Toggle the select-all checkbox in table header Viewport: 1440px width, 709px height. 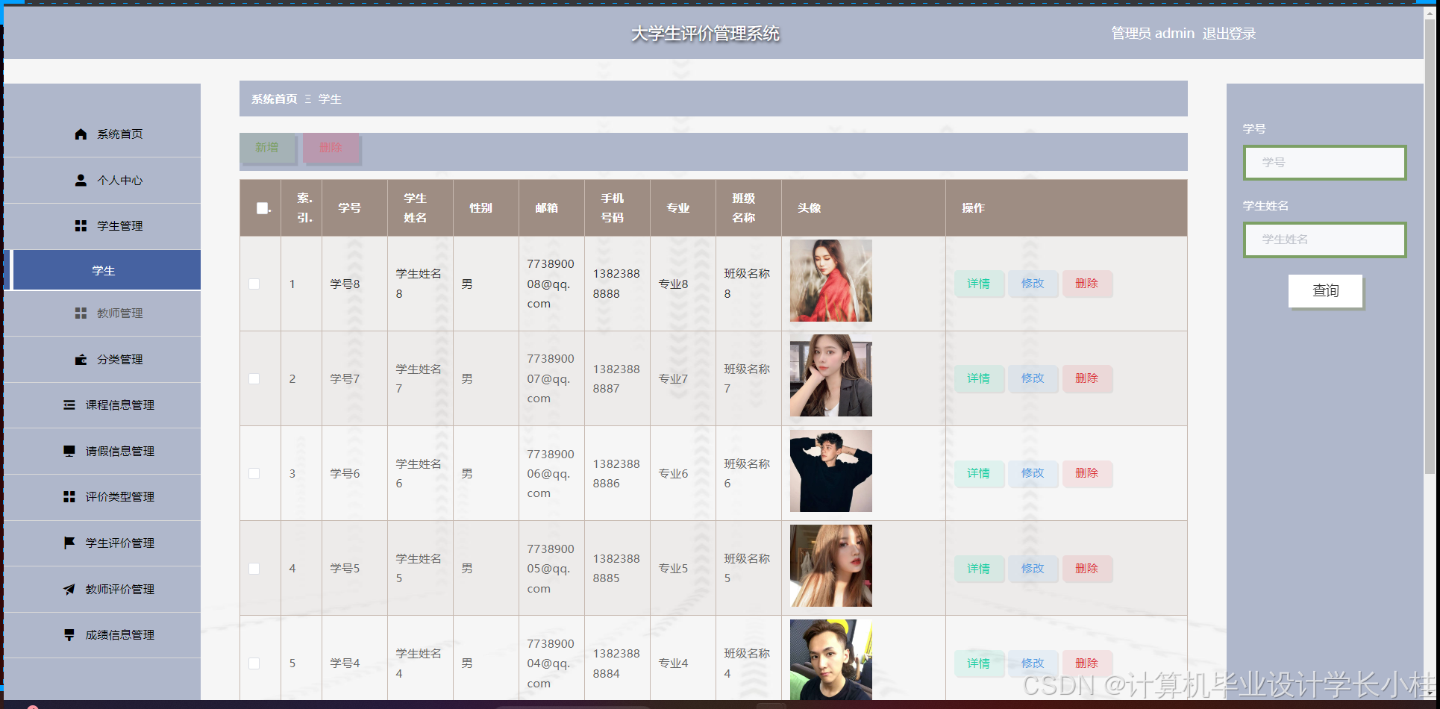pyautogui.click(x=262, y=208)
